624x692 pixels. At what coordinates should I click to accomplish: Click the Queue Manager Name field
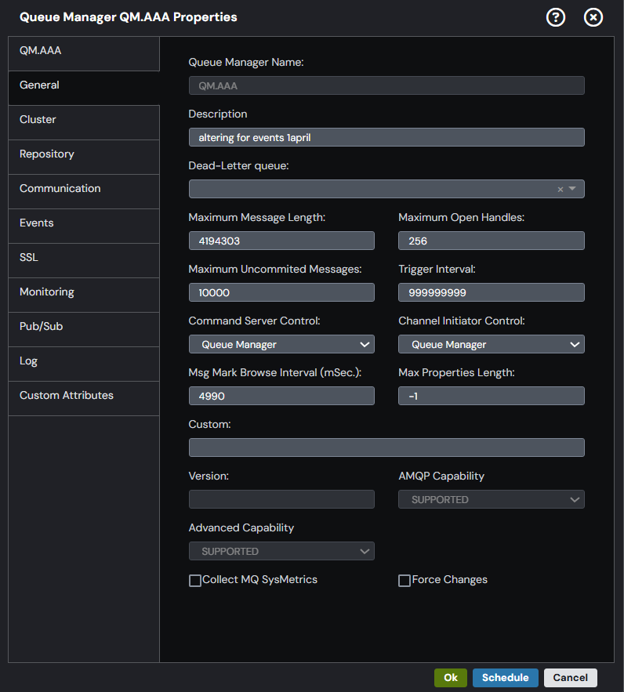386,85
